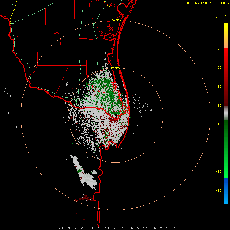The width and height of the screenshot is (230, 230).
Task: Click the 30 scale label
Action: point(220,87)
